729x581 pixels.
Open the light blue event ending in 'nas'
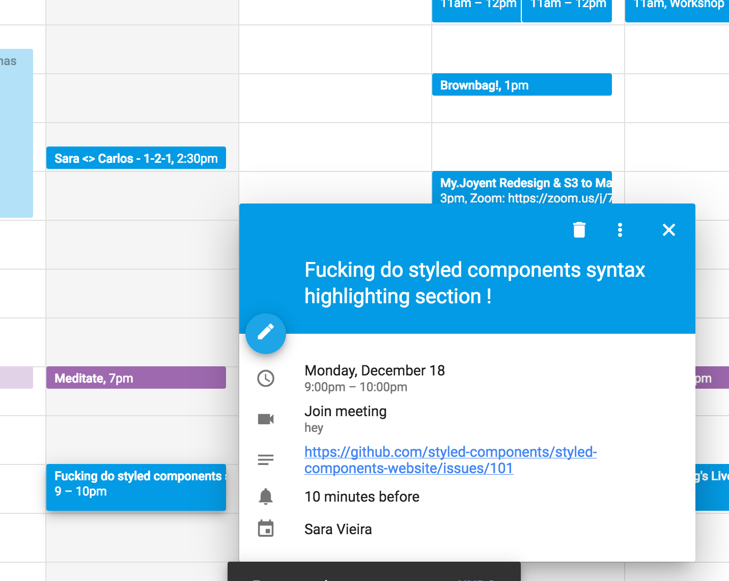coord(16,133)
